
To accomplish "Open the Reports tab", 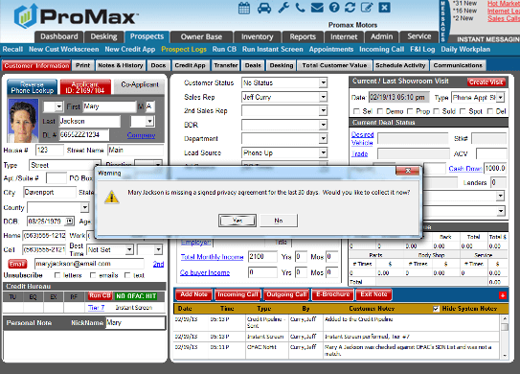I will [303, 36].
